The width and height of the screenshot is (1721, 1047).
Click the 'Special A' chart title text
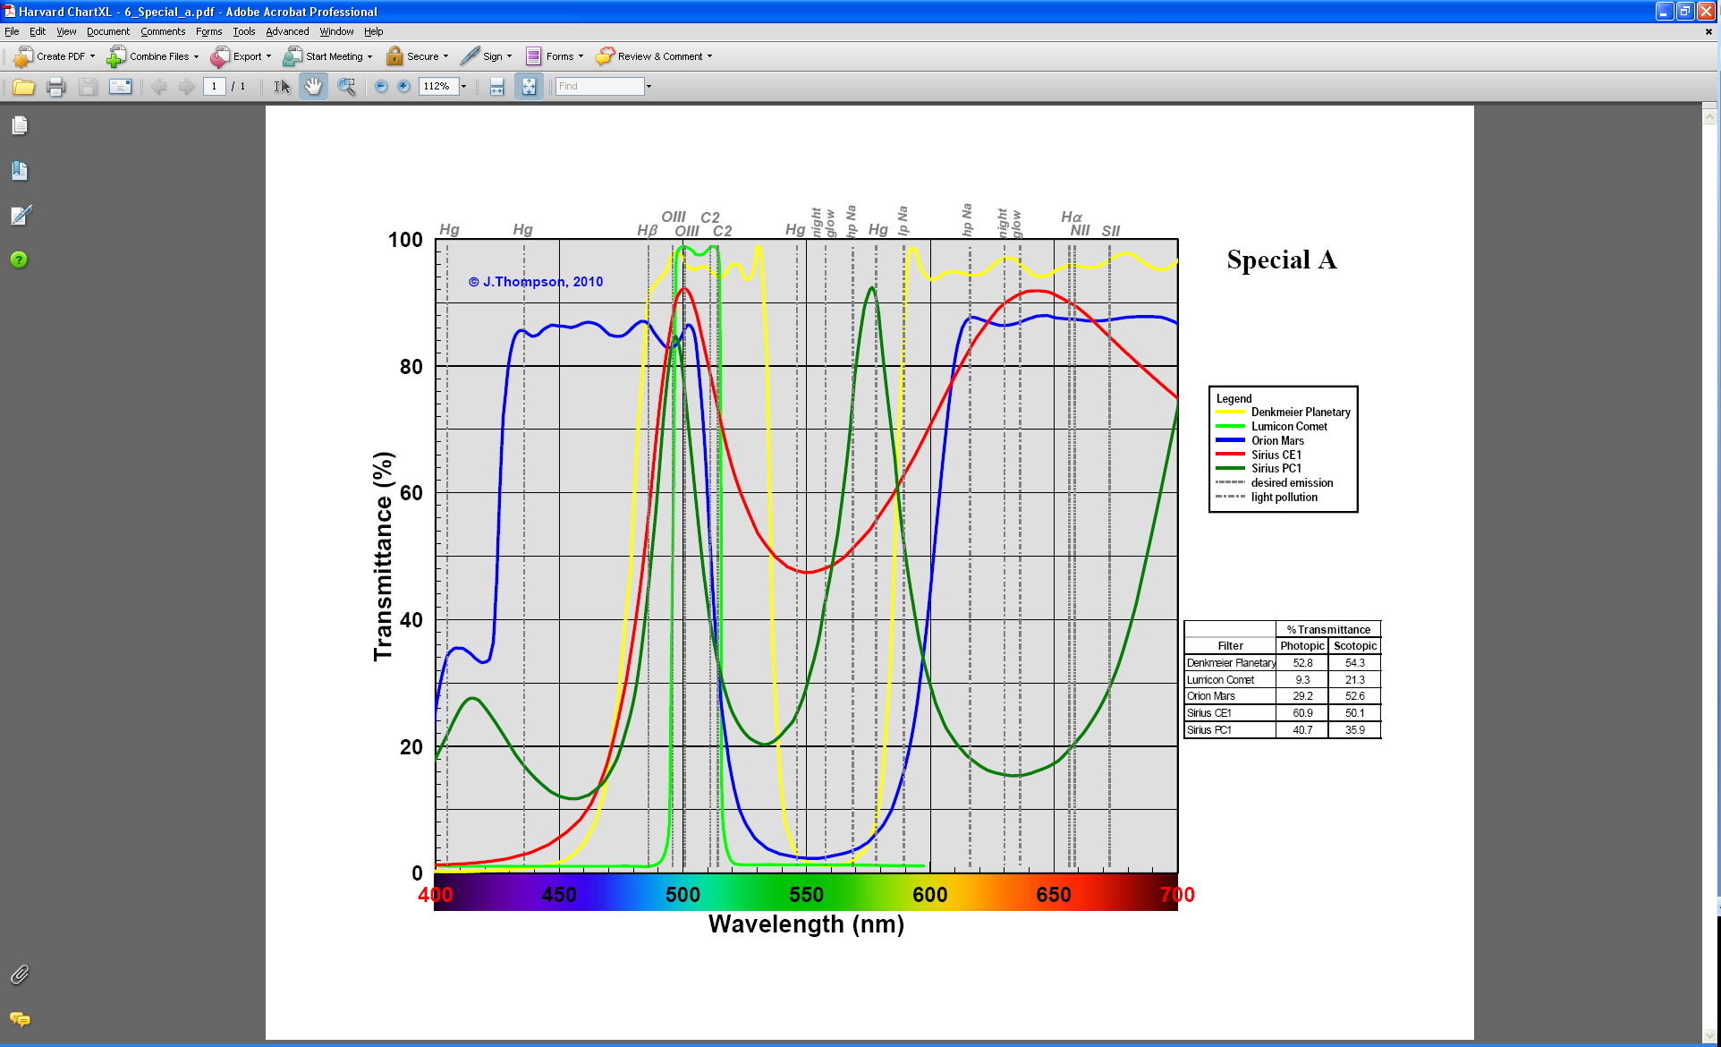pos(1281,260)
